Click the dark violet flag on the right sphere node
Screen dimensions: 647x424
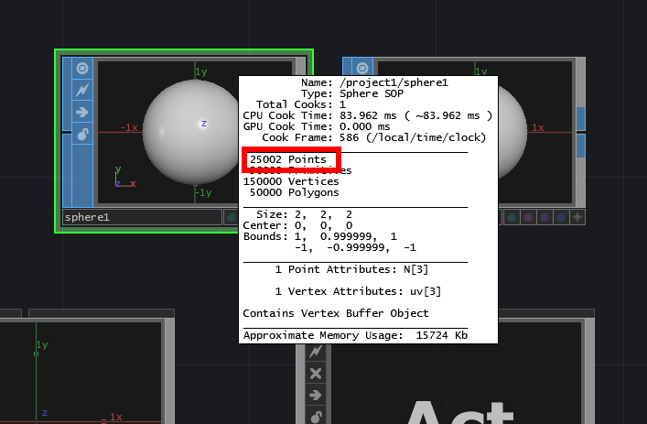[545, 217]
